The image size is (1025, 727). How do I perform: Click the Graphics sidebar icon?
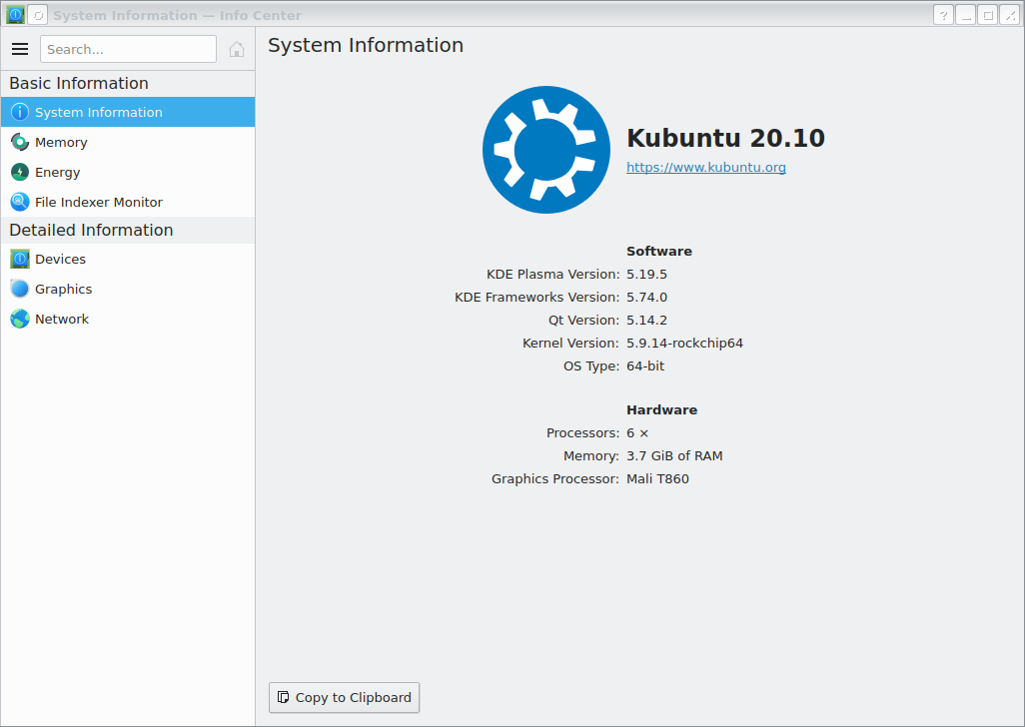click(x=20, y=289)
